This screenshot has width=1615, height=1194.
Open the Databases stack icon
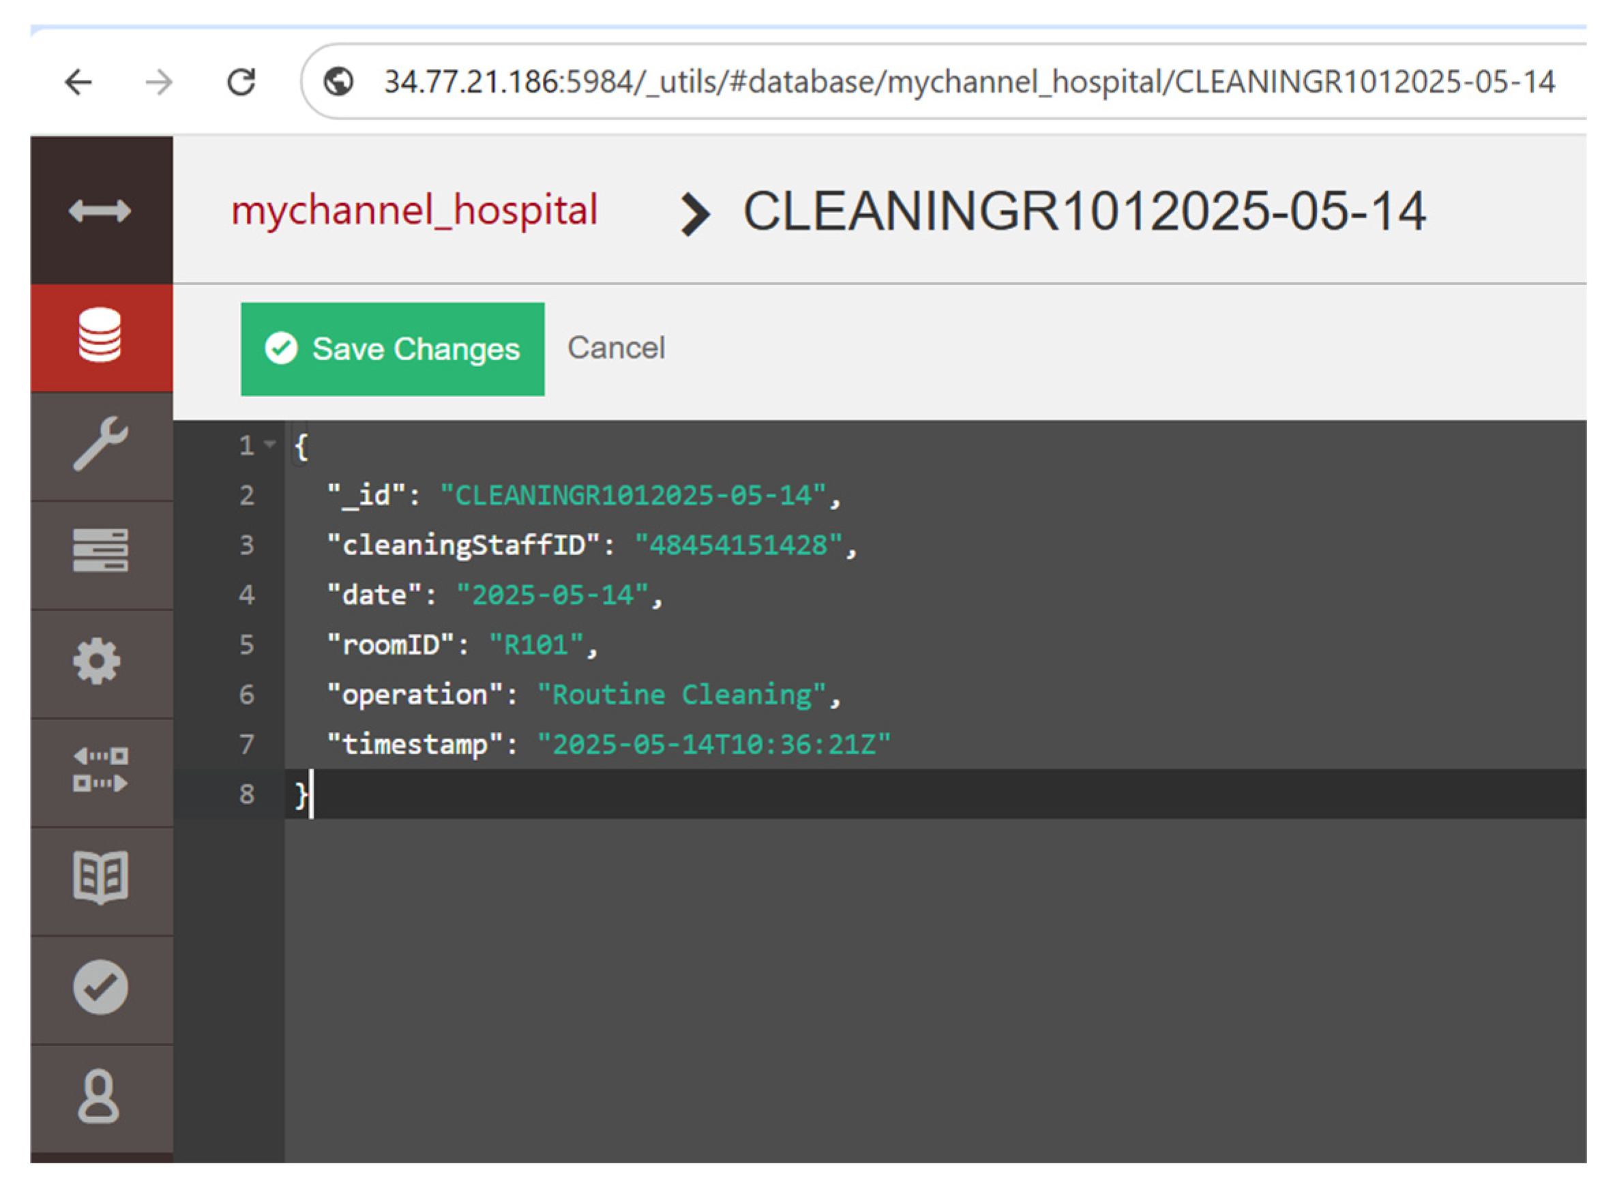tap(100, 335)
